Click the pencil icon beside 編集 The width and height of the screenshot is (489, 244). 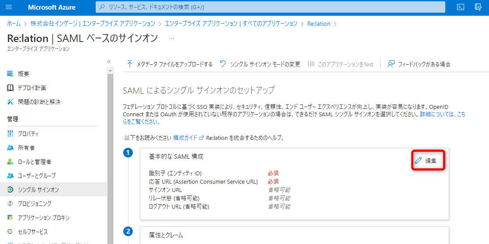pyautogui.click(x=418, y=161)
